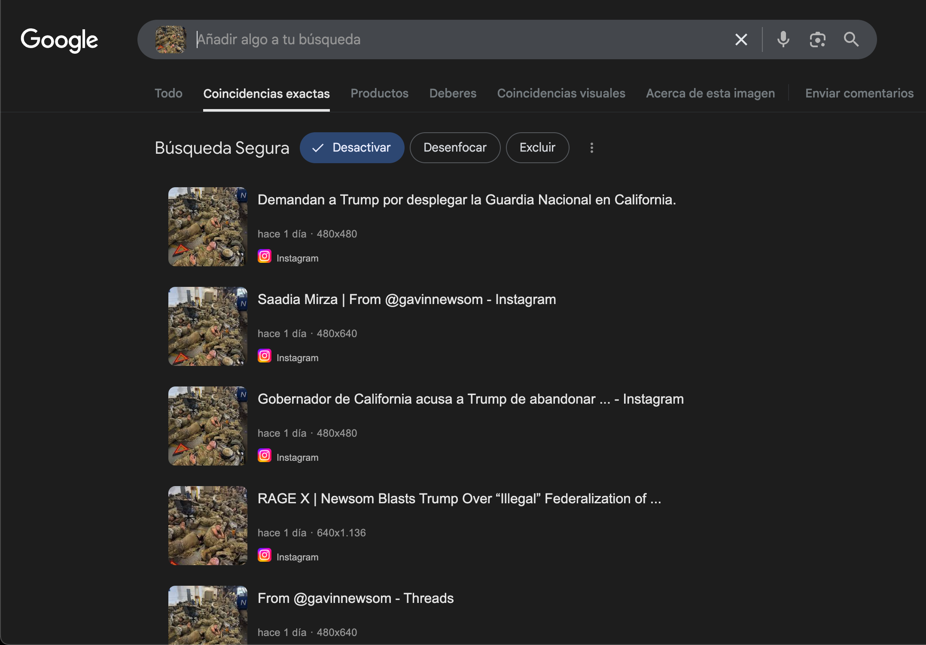
Task: Click 'hace 1 día · 480x480' under 'Demandan a Trump'
Action: tap(307, 234)
